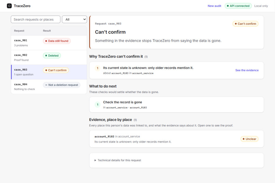Click the API connected status badge

coord(238,6)
